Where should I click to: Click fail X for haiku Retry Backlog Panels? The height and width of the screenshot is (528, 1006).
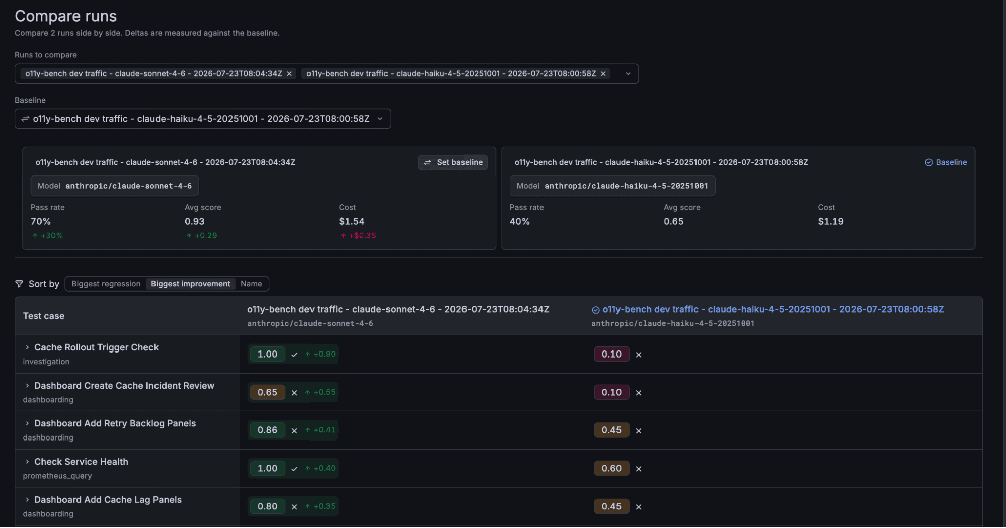[x=639, y=430]
